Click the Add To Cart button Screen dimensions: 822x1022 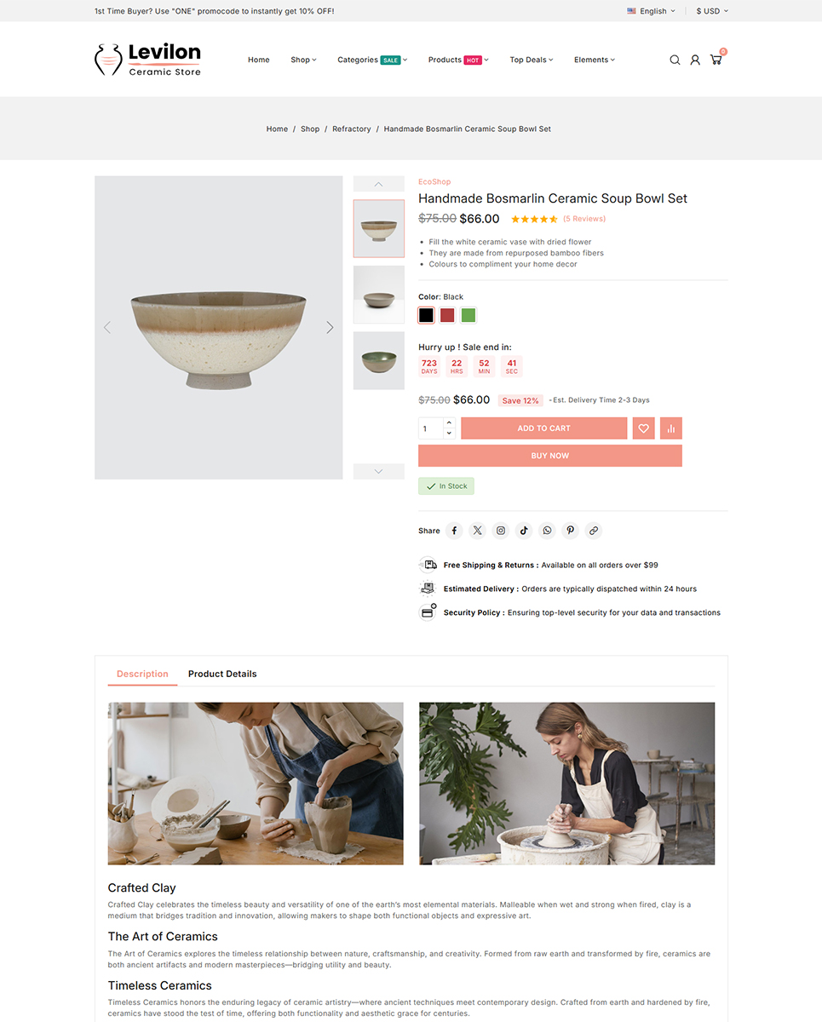(x=544, y=428)
